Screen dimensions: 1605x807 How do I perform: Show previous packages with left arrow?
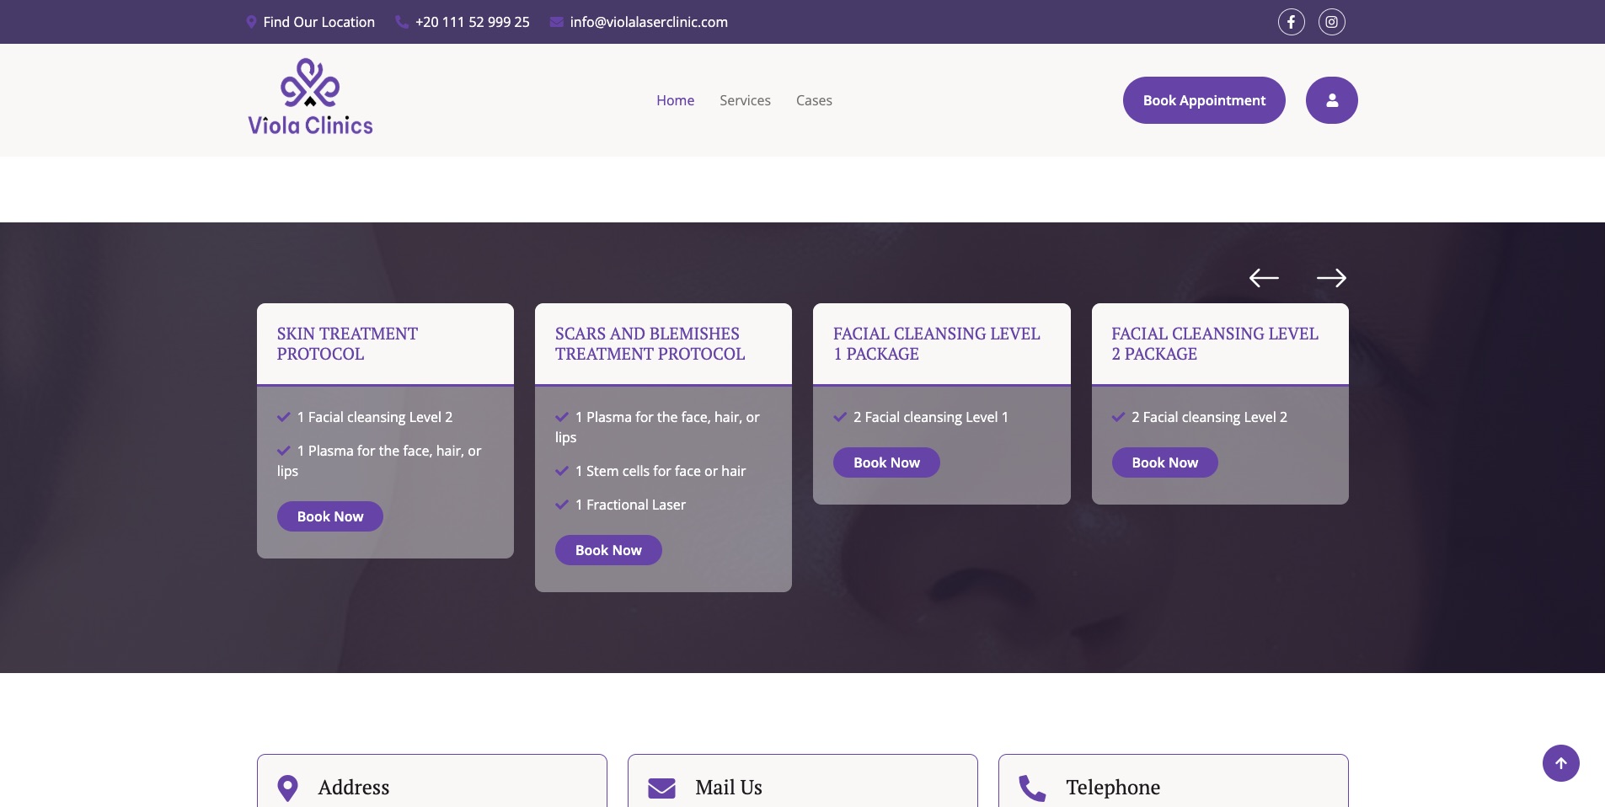1263,278
